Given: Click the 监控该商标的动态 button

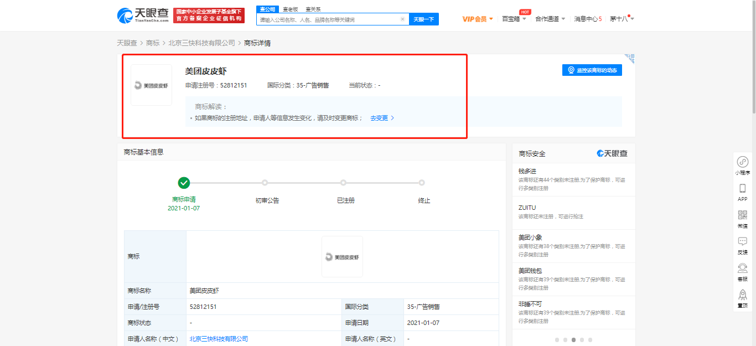Looking at the screenshot, I should (592, 70).
